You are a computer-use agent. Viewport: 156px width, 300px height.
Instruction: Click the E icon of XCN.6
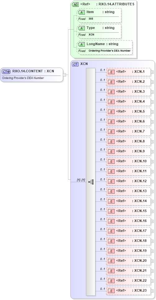point(111,122)
